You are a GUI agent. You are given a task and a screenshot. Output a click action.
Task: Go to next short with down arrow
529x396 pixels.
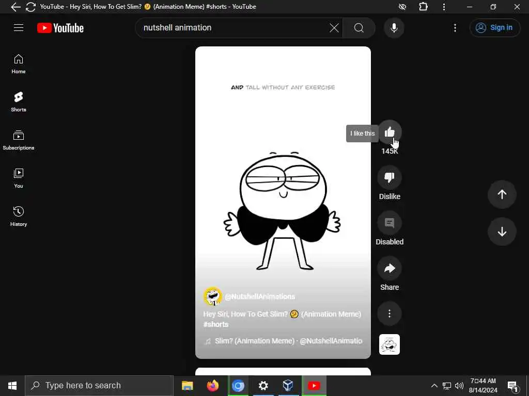click(502, 232)
